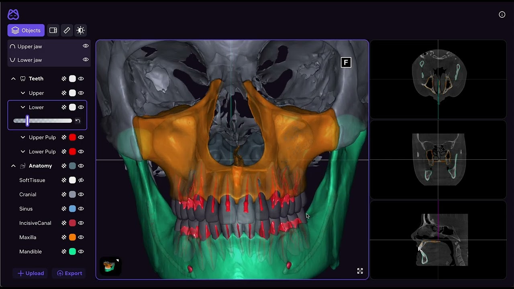Click the Export button

pos(69,273)
